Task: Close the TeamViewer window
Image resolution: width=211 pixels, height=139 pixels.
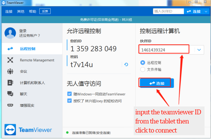Action: [205, 2]
